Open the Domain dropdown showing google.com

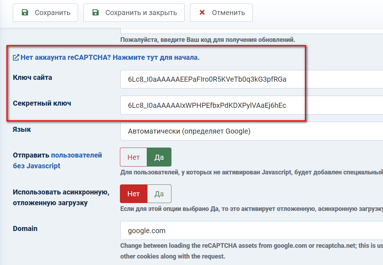251,231
